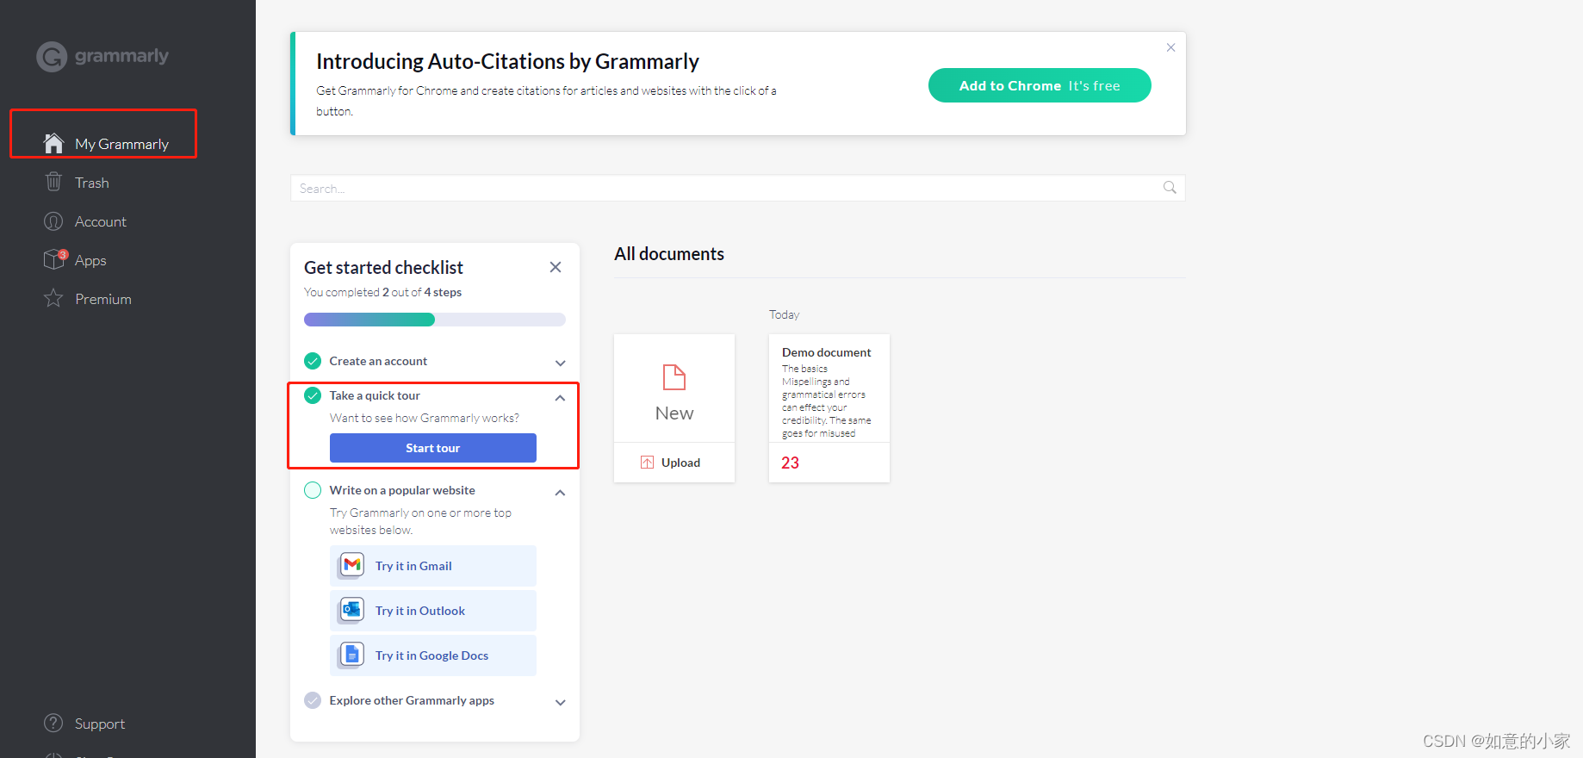
Task: Click Try it in Outlook
Action: click(x=432, y=611)
